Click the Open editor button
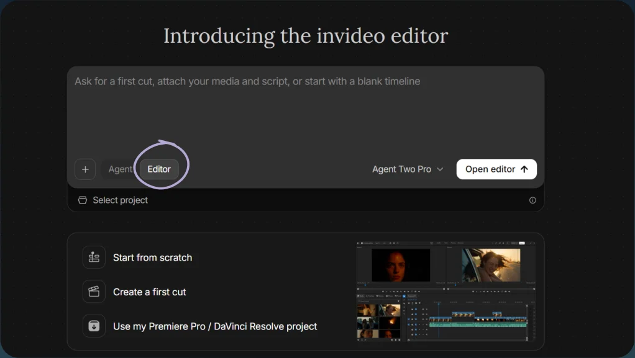 click(x=496, y=169)
